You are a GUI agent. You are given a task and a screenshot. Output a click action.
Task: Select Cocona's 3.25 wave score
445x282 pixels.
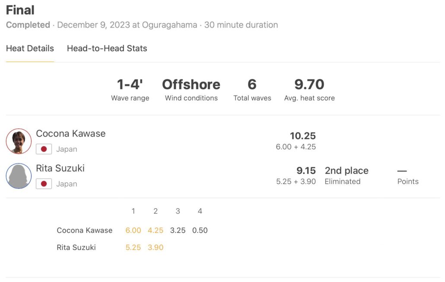coord(178,230)
